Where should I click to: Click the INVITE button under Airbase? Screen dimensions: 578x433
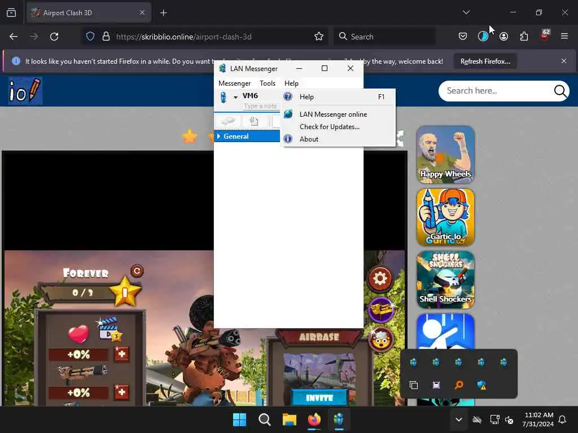pyautogui.click(x=319, y=397)
